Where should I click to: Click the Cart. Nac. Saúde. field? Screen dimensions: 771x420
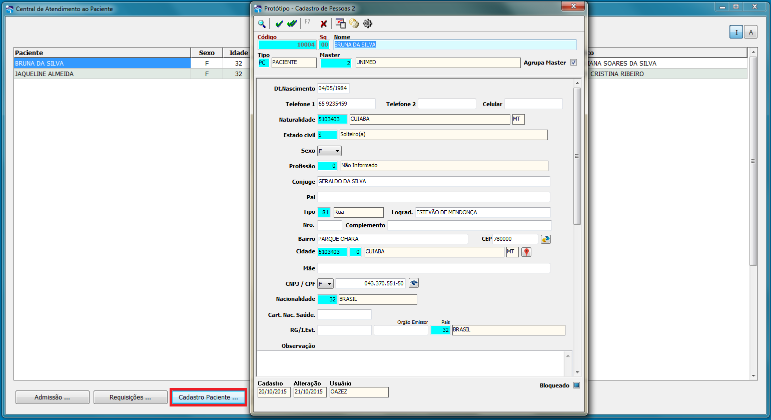click(x=344, y=314)
